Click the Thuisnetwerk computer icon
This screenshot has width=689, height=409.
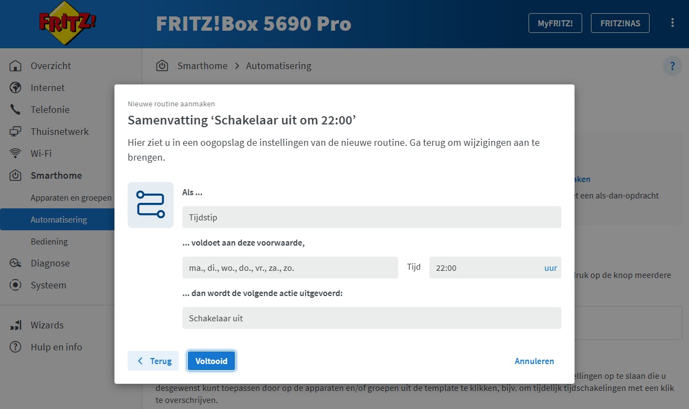(x=15, y=132)
